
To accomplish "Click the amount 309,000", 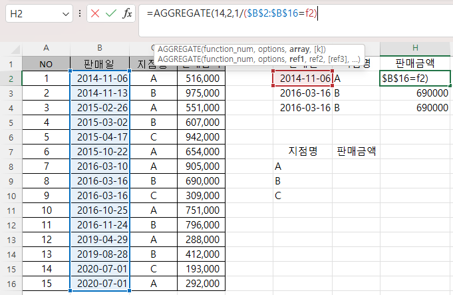I will tap(201, 196).
